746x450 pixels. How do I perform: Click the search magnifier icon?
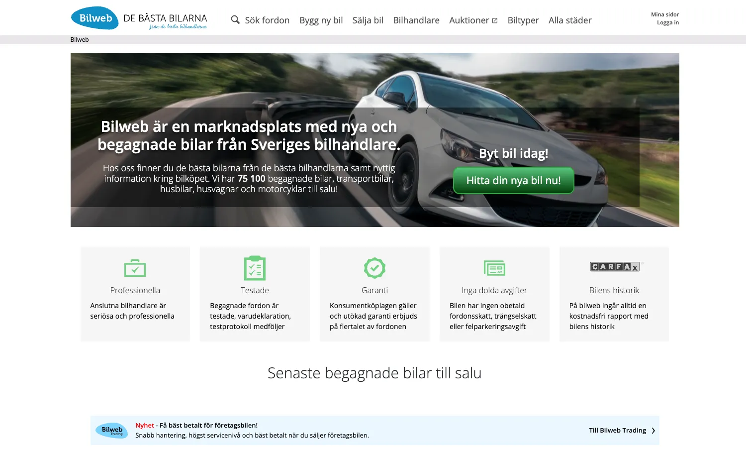click(235, 20)
